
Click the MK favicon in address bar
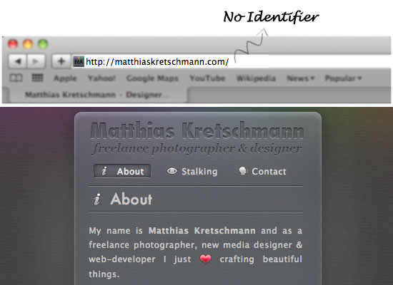79,61
